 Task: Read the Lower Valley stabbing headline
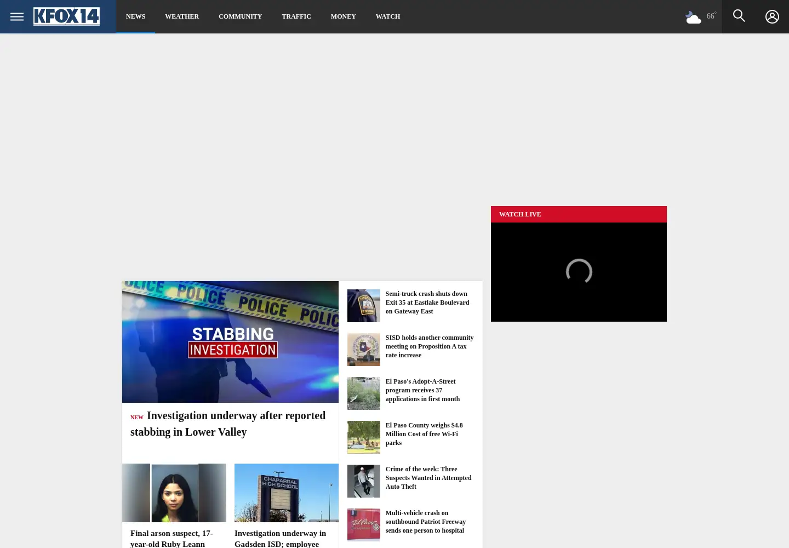pos(228,424)
